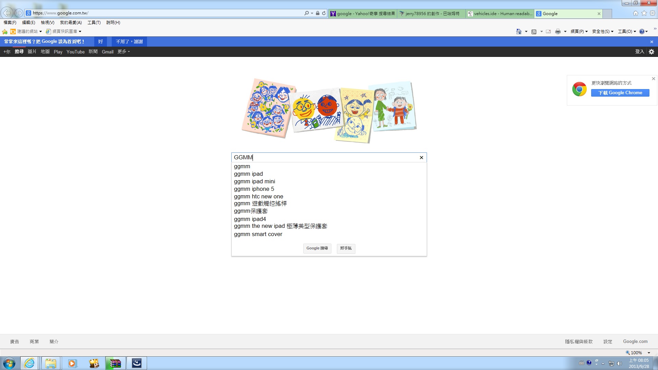Select suggestion 'ggmm ipad mini'
Screen dimensions: 658x370
coord(254,182)
